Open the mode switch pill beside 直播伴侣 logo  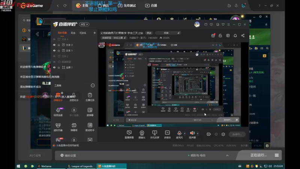coord(84,24)
